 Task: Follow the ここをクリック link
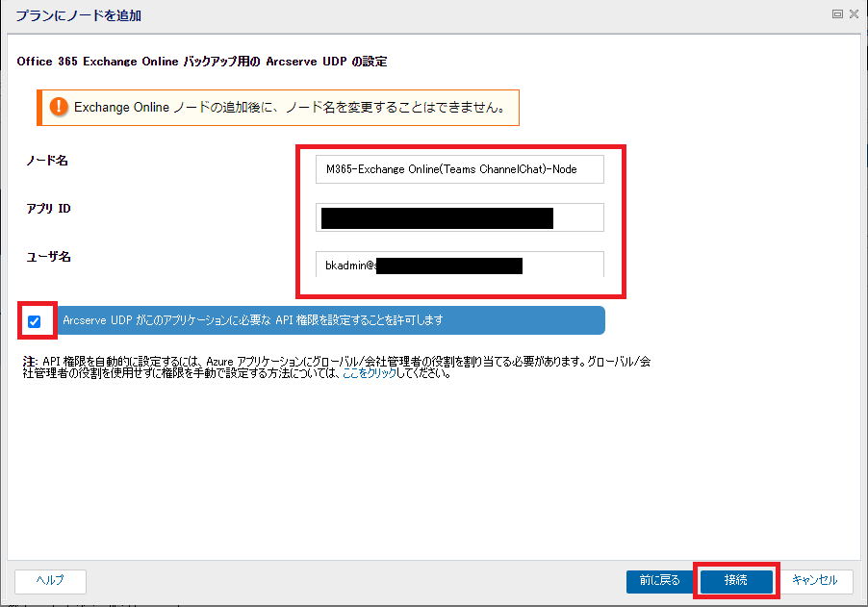coord(370,373)
